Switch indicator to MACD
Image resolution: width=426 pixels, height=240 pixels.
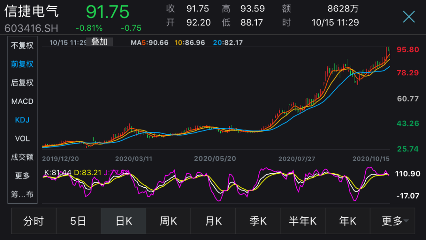point(22,101)
